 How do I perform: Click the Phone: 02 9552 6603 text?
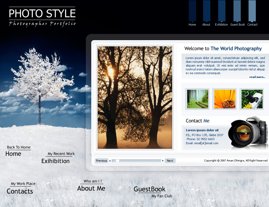(201, 139)
